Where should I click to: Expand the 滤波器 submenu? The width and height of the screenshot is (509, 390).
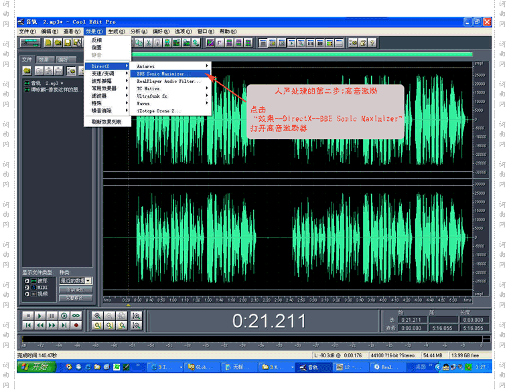tap(107, 96)
